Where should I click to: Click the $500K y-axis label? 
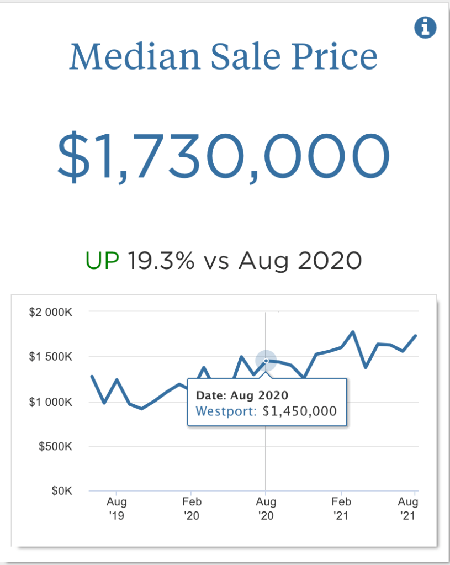[55, 446]
